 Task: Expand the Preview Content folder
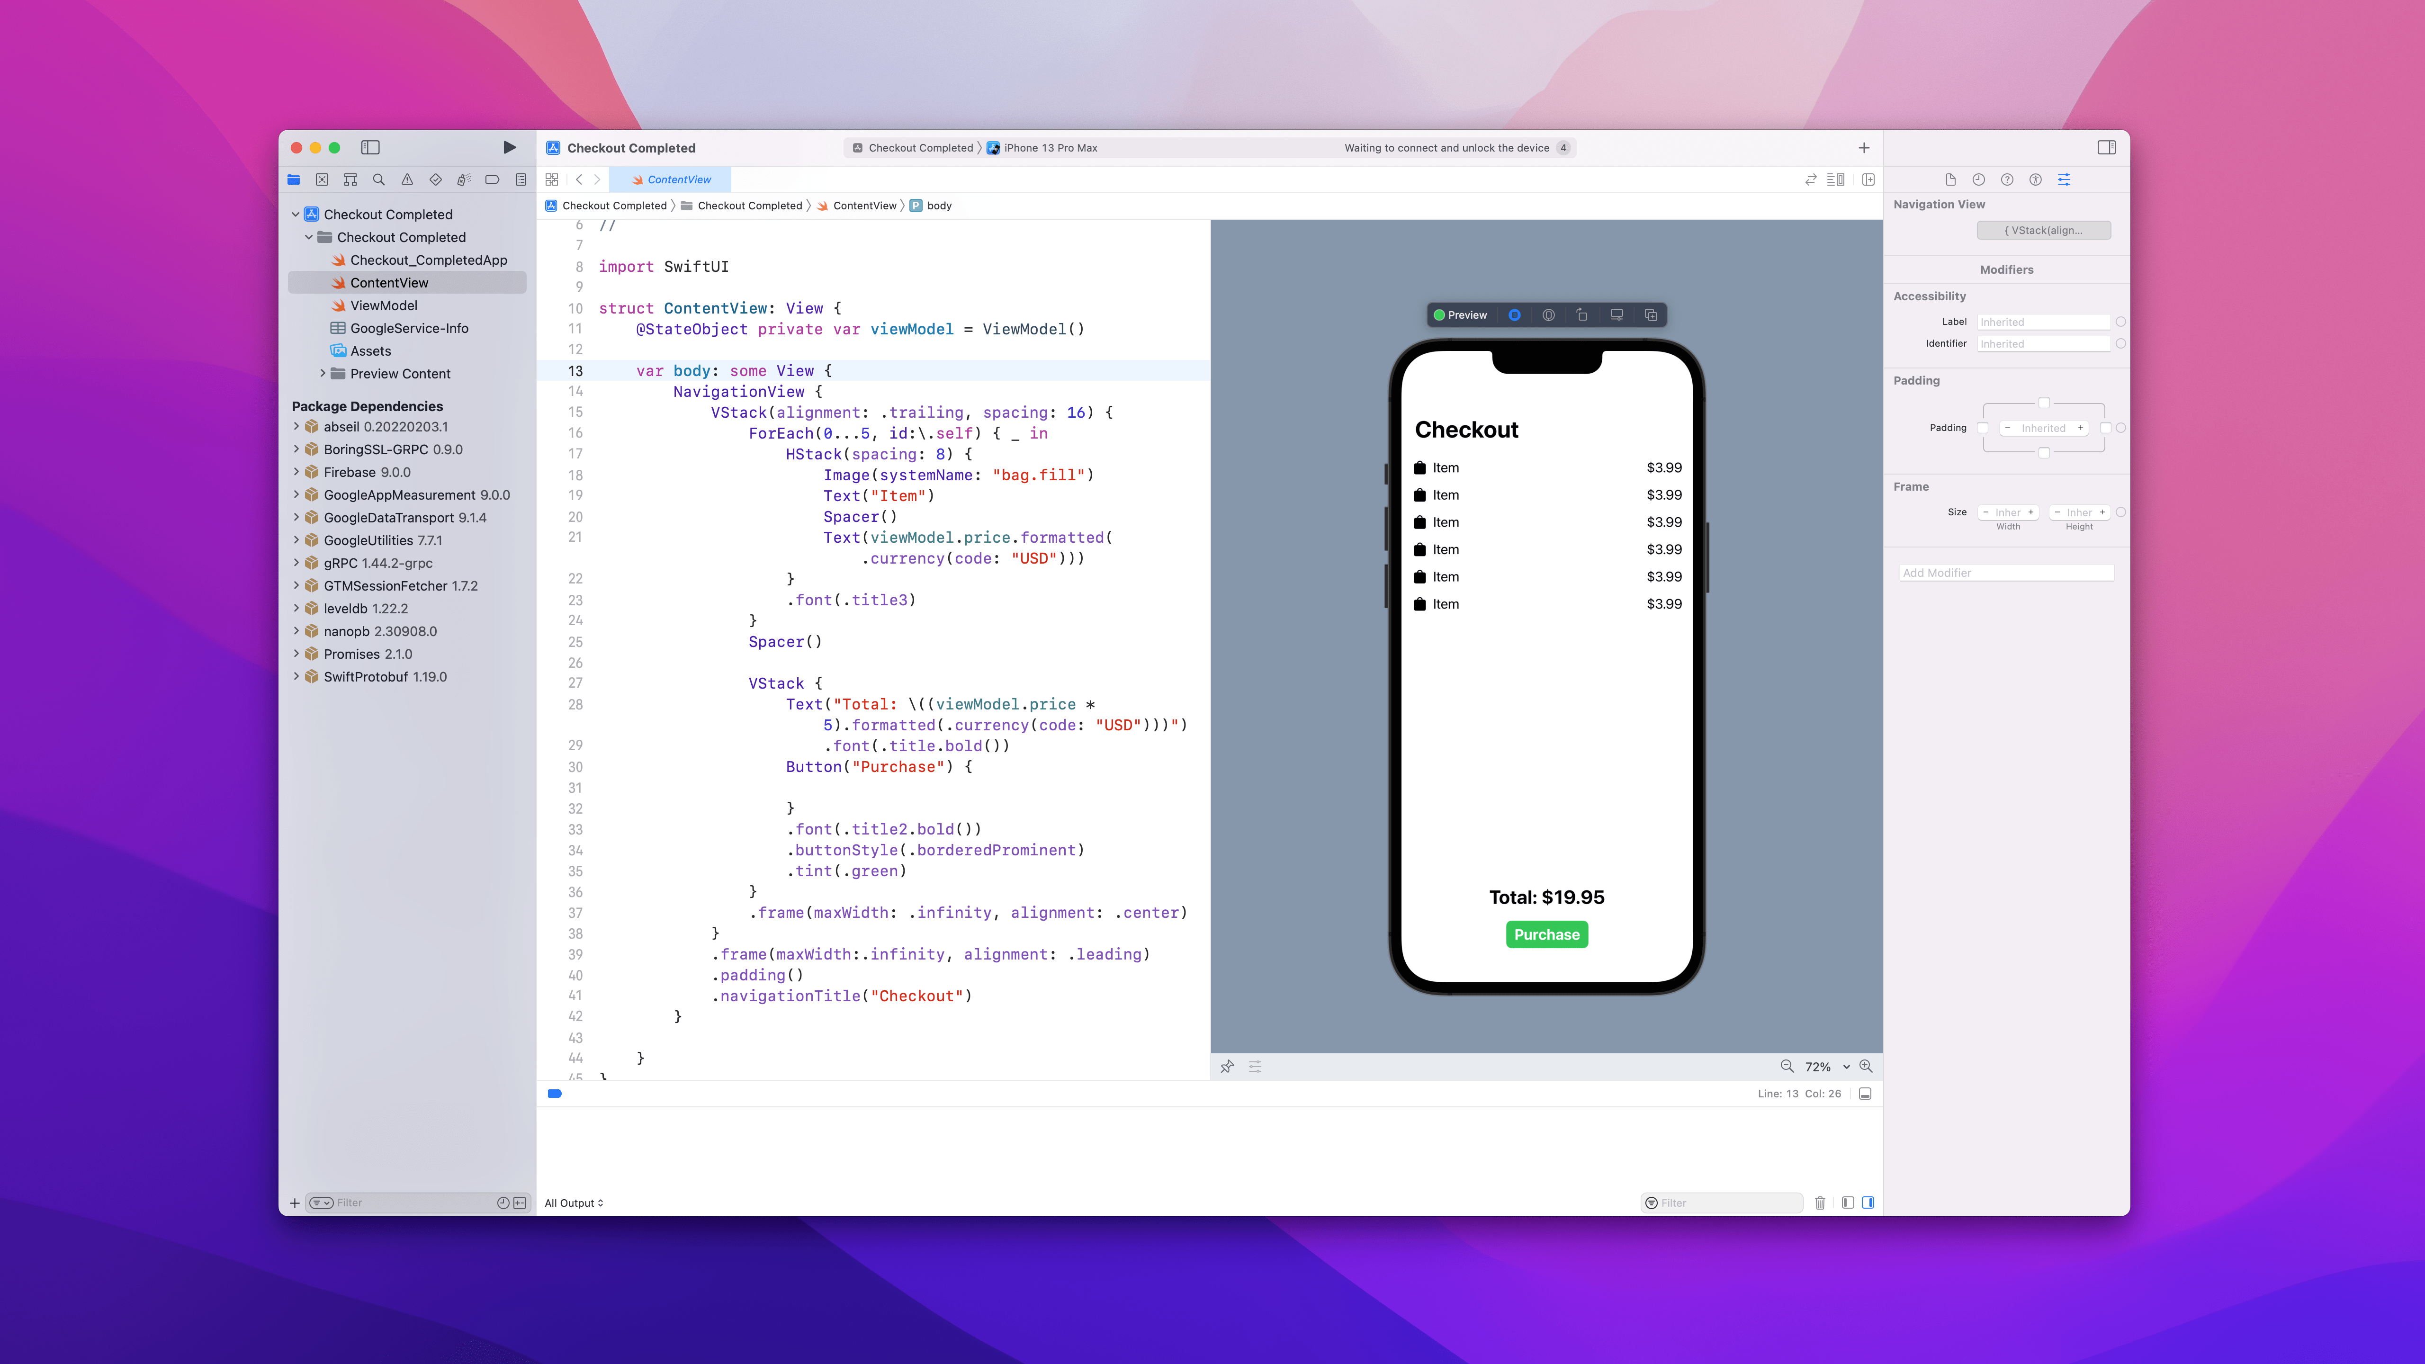coord(323,374)
